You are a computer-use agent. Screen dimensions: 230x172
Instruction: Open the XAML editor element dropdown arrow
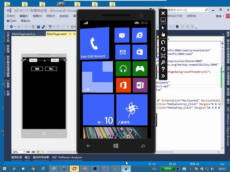[223, 39]
